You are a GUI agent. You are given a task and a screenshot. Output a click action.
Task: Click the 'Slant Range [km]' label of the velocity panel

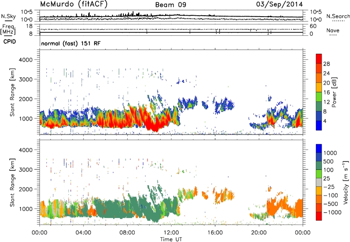(12, 182)
